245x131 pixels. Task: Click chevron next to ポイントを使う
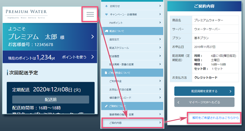pyautogui.click(x=93, y=57)
